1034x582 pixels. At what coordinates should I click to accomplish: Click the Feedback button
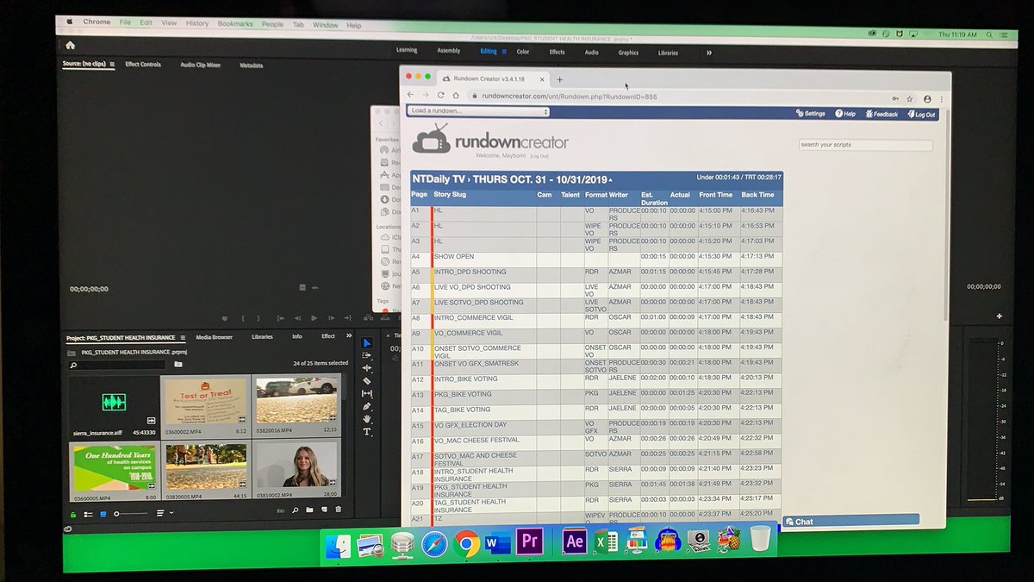pyautogui.click(x=881, y=114)
